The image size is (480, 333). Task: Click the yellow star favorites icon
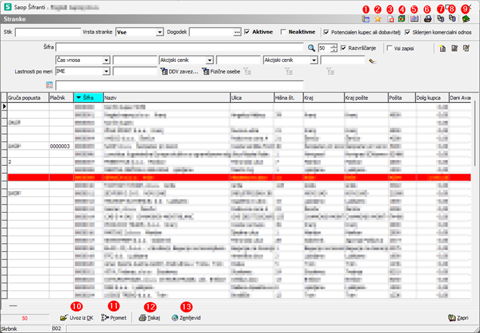pyautogui.click(x=378, y=19)
